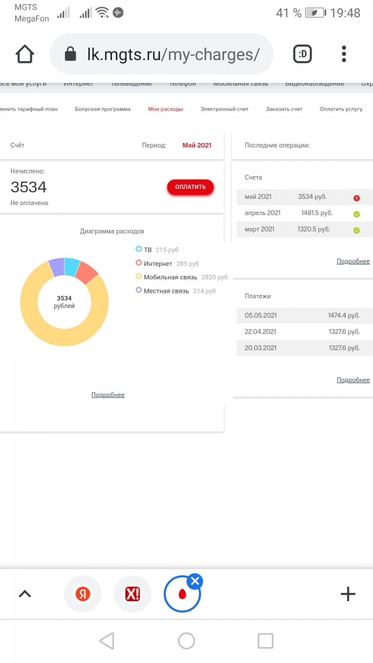Open the Заказать счет submenu
Image resolution: width=373 pixels, height=663 pixels.
pos(284,109)
